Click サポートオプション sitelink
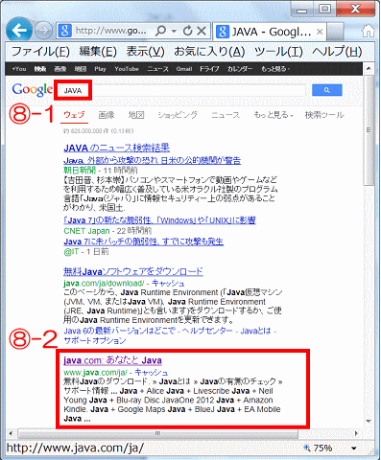This screenshot has height=460, width=381. [95, 340]
